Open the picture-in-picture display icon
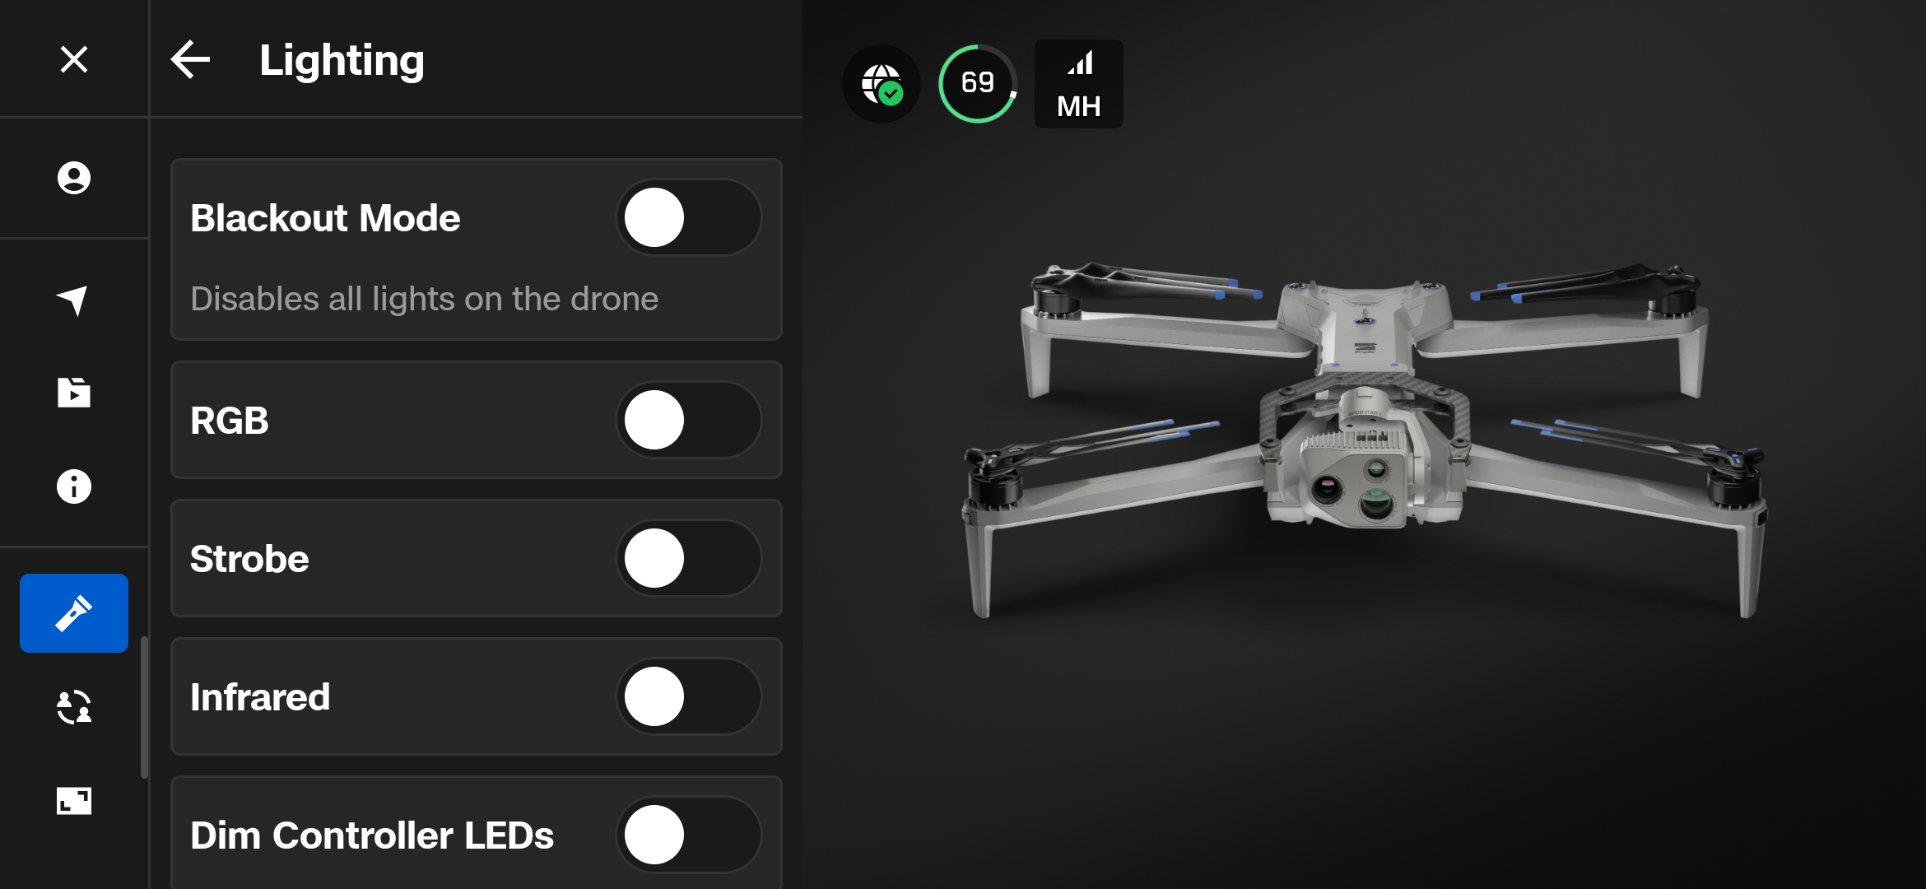Image resolution: width=1926 pixels, height=889 pixels. point(74,801)
